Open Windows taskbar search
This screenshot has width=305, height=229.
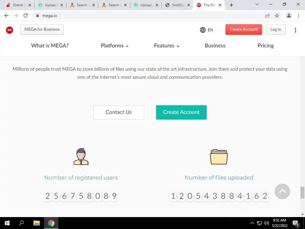click(x=21, y=223)
